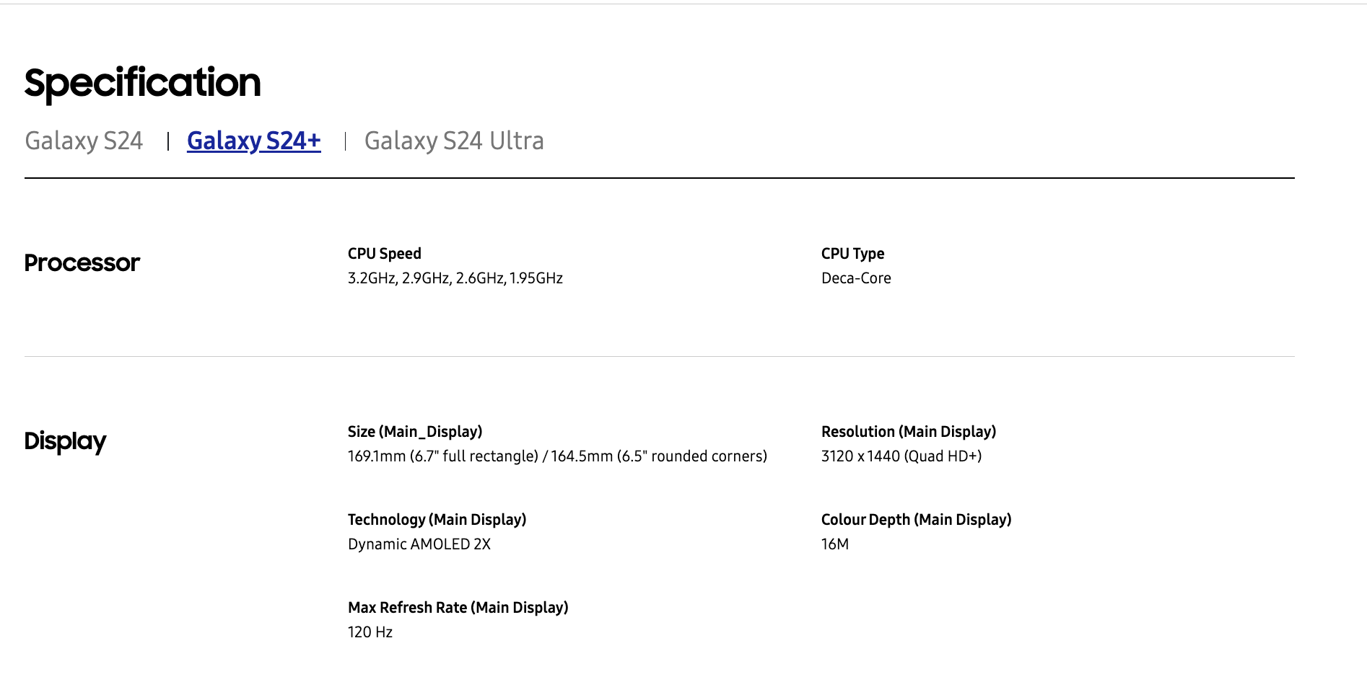Click the CPU Type label

tap(852, 254)
